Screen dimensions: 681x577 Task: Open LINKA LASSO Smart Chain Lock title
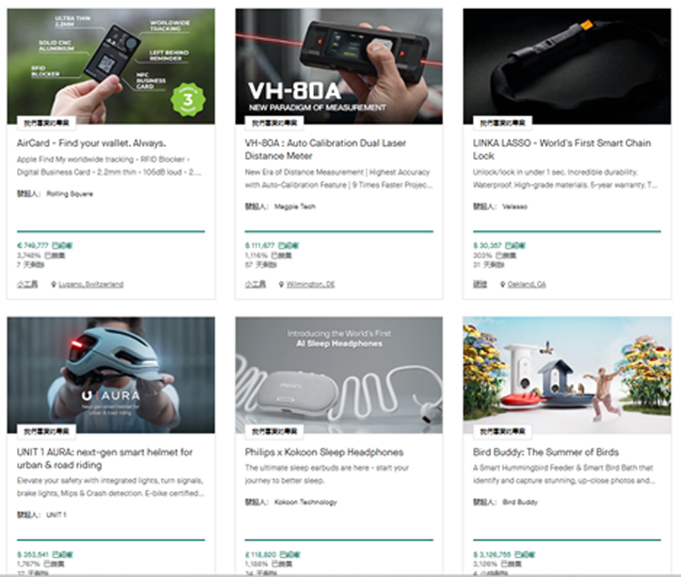561,149
